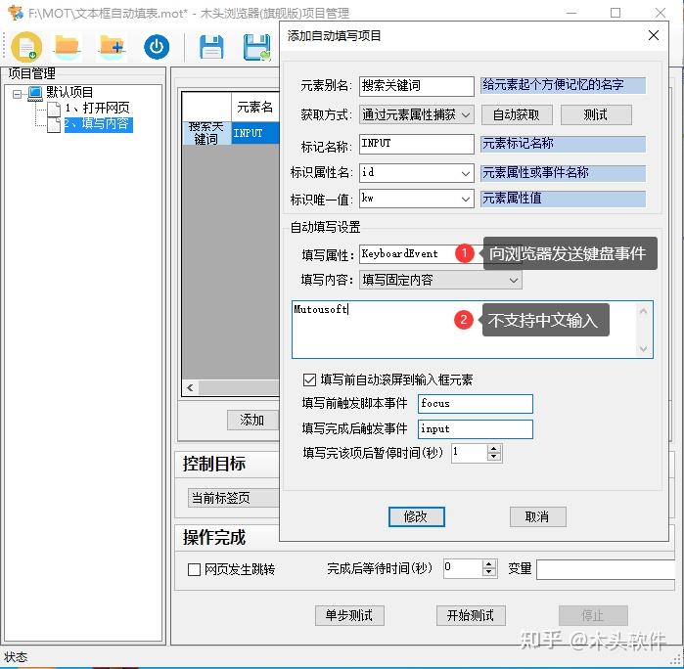This screenshot has width=684, height=669.
Task: Click the content text area scroll-up arrow
Action: point(644,311)
